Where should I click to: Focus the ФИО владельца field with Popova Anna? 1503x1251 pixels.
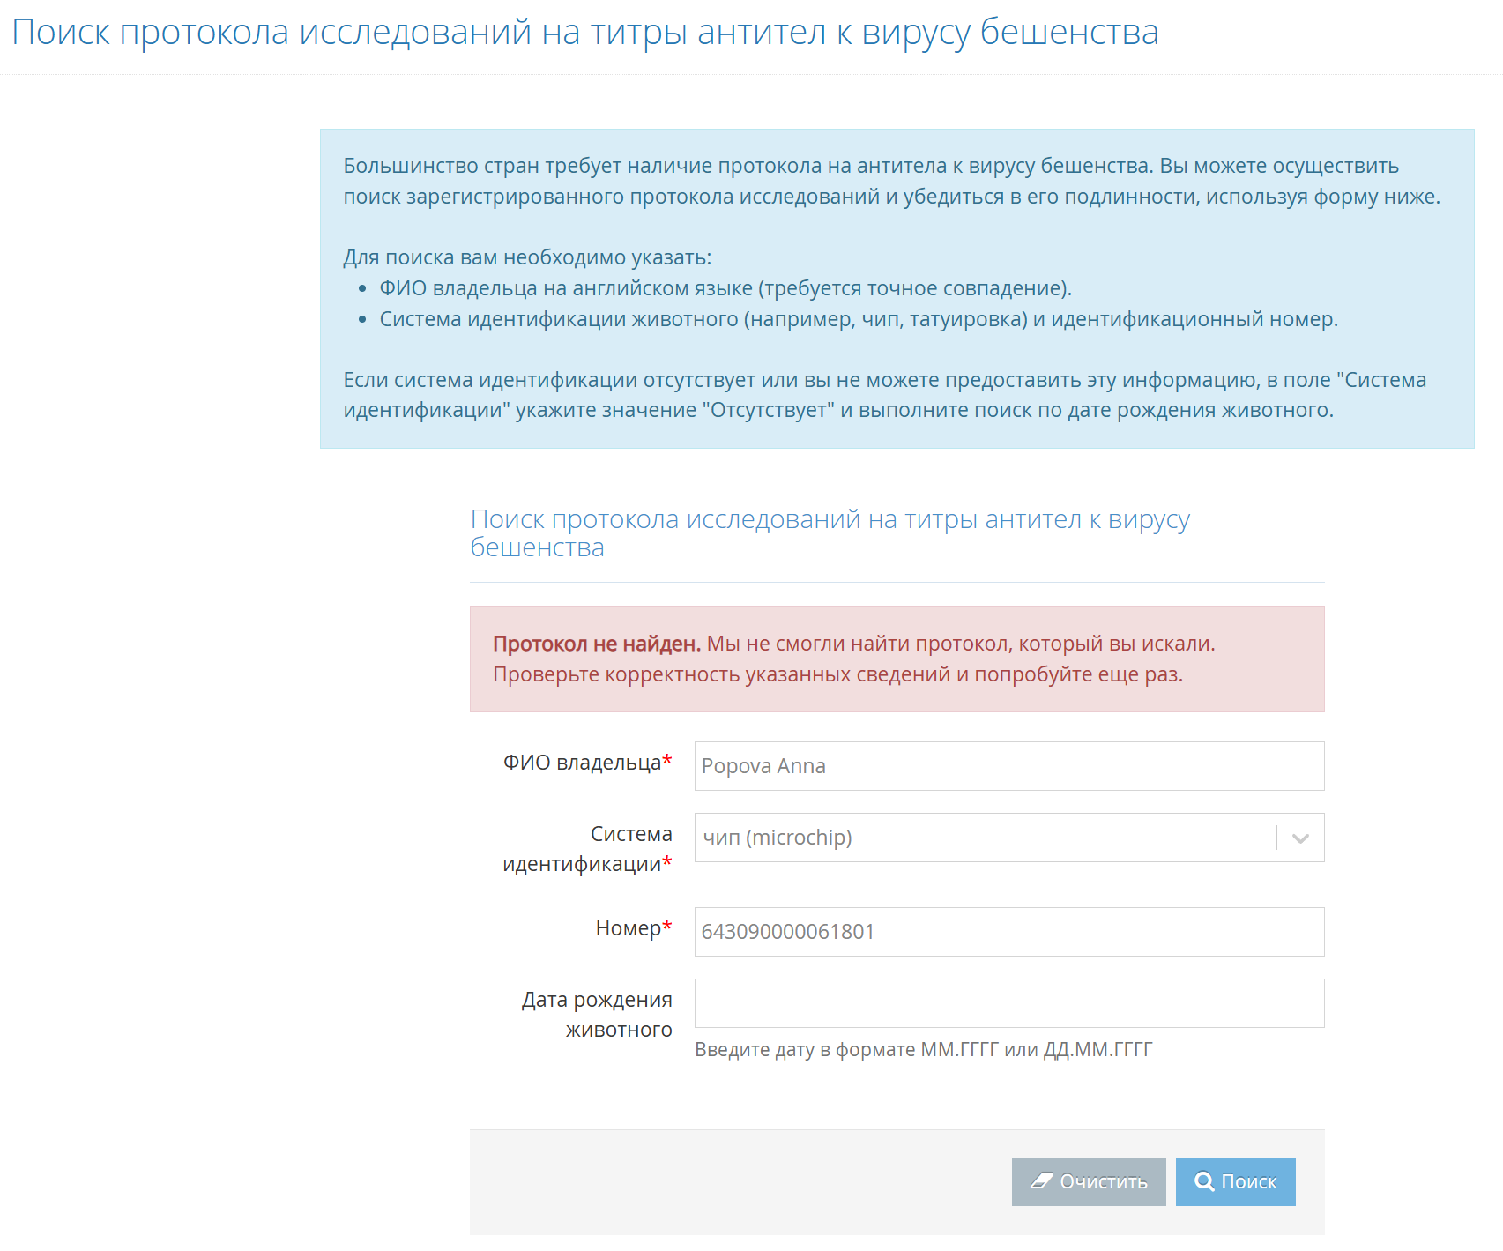(1008, 766)
